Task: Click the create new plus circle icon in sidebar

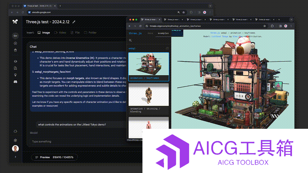Action: tap(15, 43)
